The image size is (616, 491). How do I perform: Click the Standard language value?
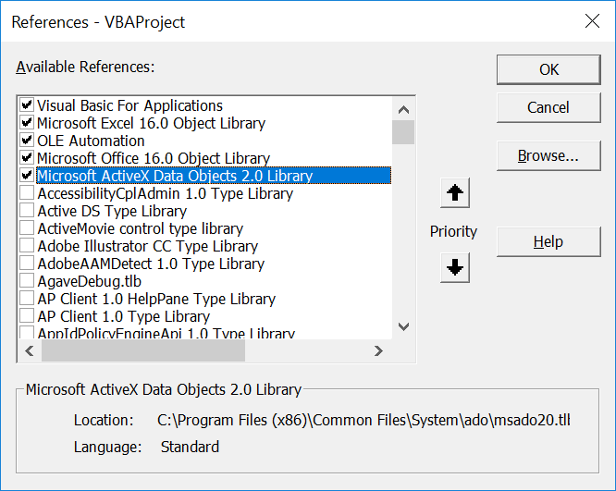[190, 447]
